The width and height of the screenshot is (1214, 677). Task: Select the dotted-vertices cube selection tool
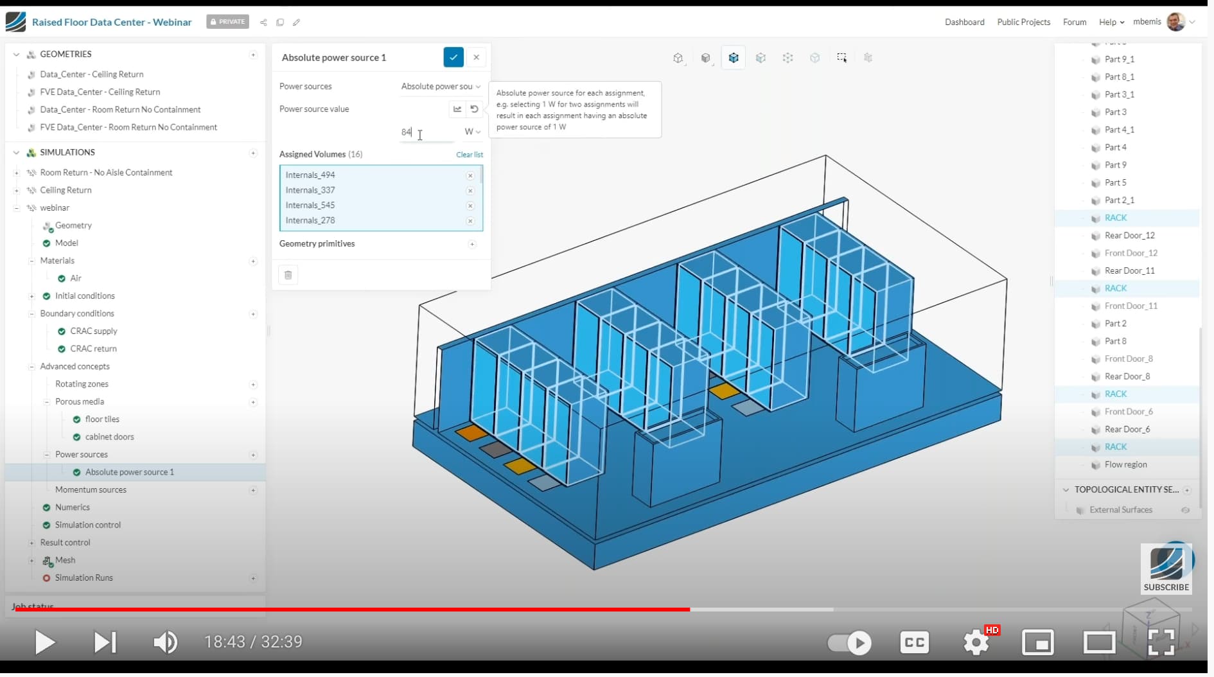pos(788,58)
